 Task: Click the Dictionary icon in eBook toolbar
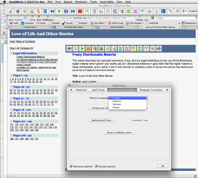point(108,48)
